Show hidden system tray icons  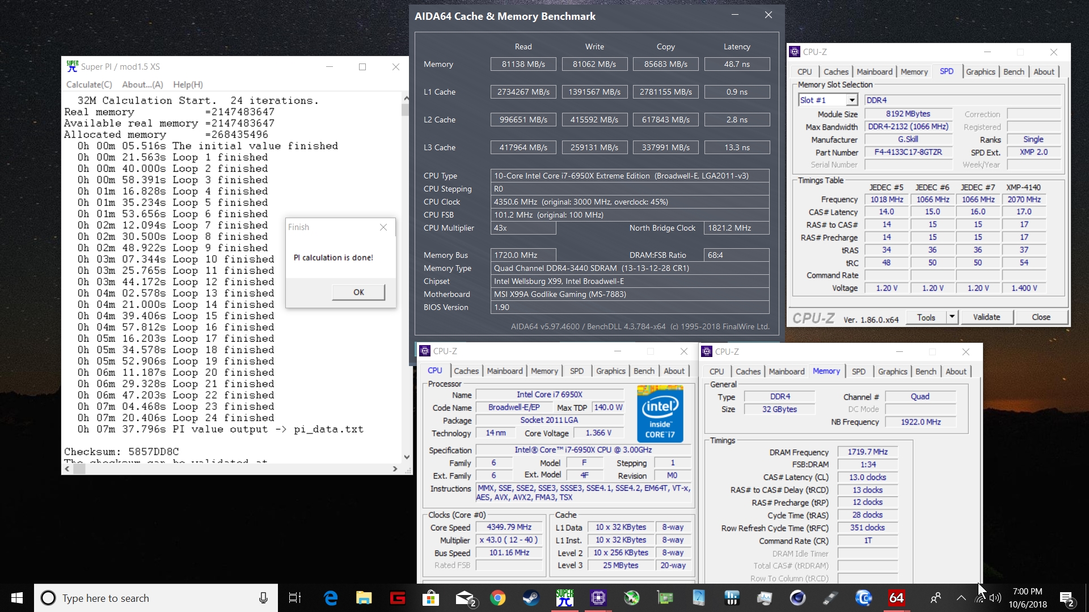961,598
